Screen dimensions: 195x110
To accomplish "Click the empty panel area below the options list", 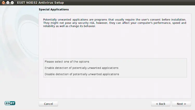I will [115, 88].
